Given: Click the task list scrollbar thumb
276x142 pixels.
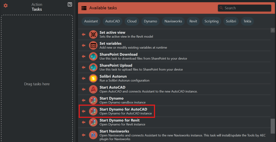Looking at the screenshot, I should pyautogui.click(x=273, y=126).
